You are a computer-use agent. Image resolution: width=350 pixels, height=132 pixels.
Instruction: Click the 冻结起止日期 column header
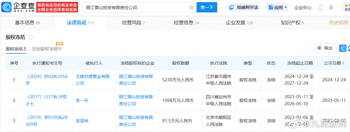[300, 63]
